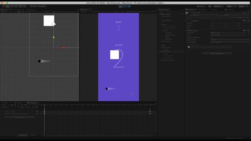Image resolution: width=251 pixels, height=141 pixels.
Task: Click the Step frame button
Action: click(x=129, y=7)
